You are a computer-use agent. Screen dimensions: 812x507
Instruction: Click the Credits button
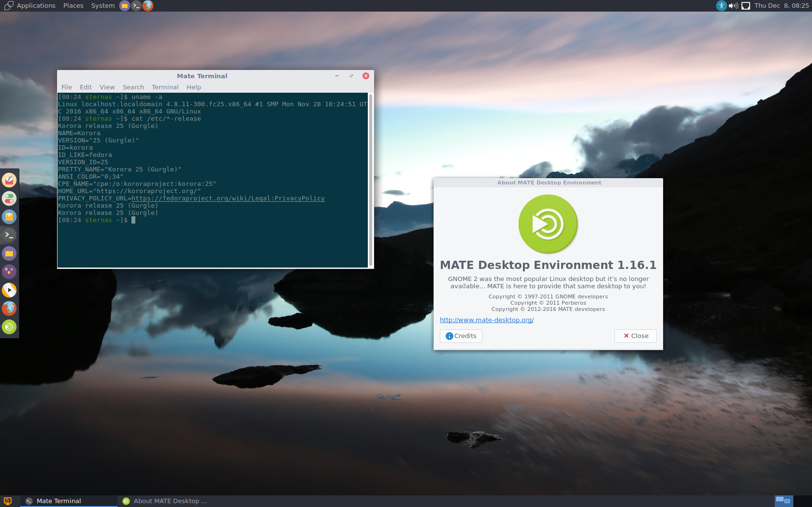[x=461, y=336]
